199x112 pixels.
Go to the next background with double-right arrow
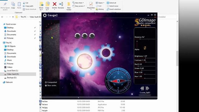[x=147, y=88]
